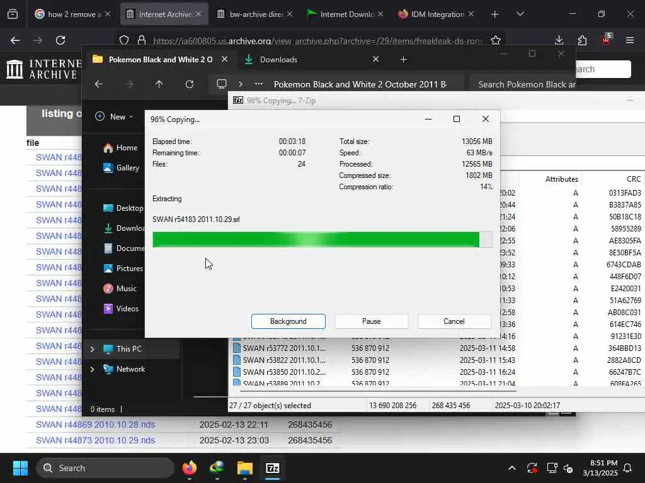Open Gallery in Explorer sidebar
The width and height of the screenshot is (645, 483).
[122, 167]
